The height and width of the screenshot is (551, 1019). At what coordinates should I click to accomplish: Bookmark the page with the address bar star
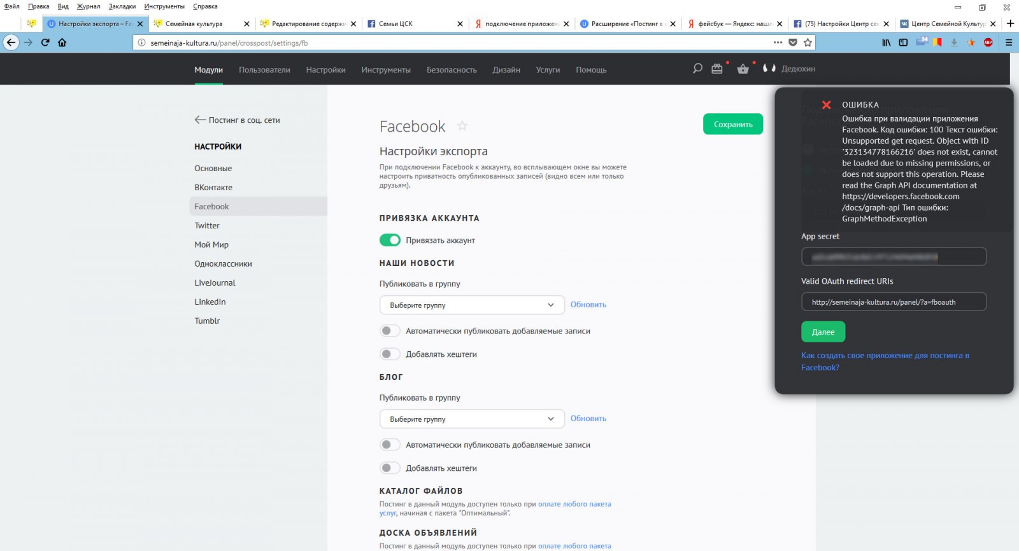click(x=808, y=43)
